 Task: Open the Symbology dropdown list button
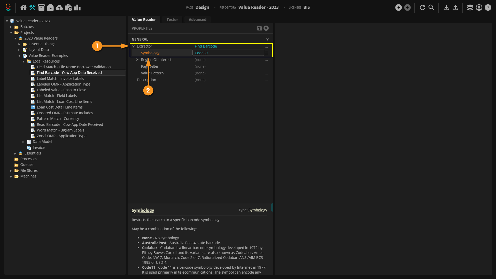point(267,53)
